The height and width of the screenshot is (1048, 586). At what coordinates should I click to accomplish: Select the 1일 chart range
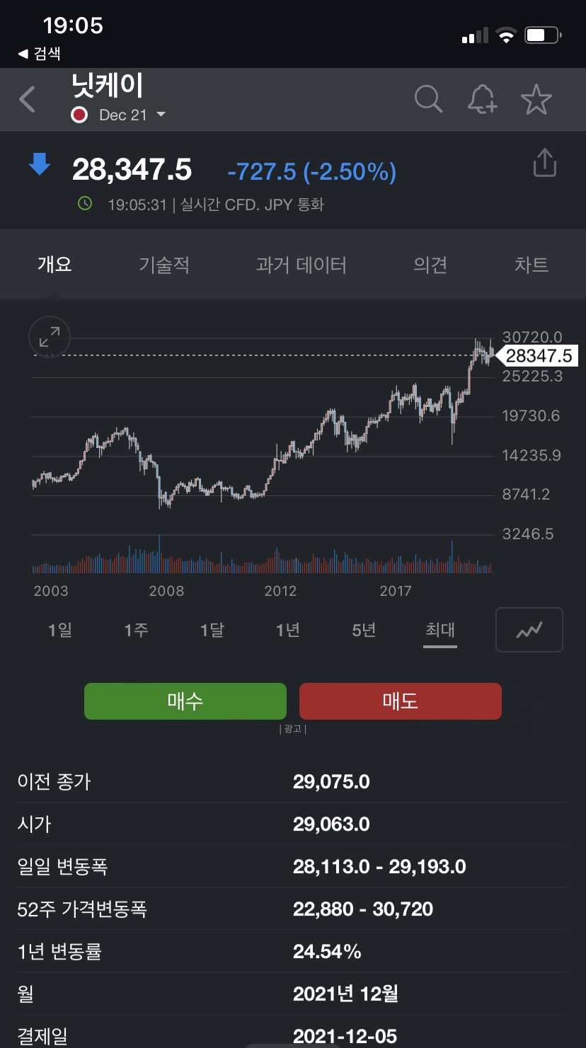click(x=60, y=629)
